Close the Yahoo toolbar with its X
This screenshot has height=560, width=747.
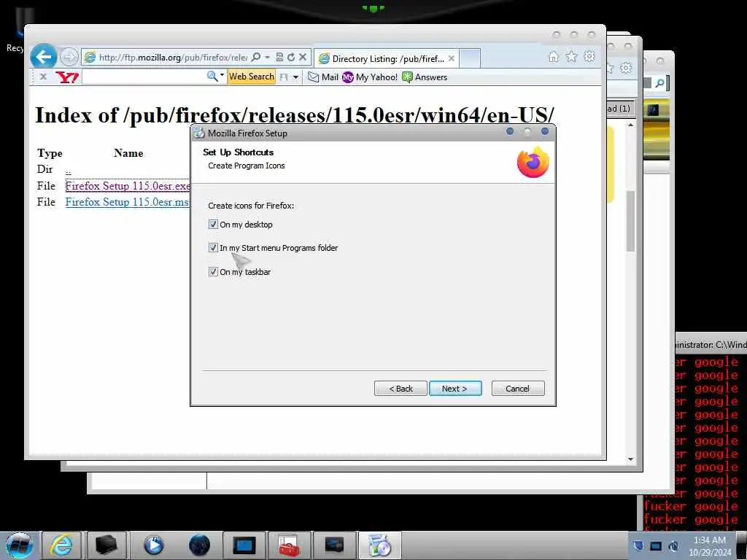point(43,77)
